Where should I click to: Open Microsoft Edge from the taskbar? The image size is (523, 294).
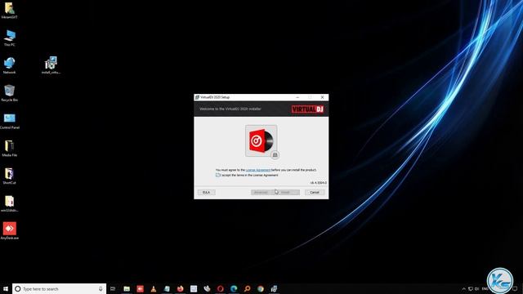(x=234, y=288)
